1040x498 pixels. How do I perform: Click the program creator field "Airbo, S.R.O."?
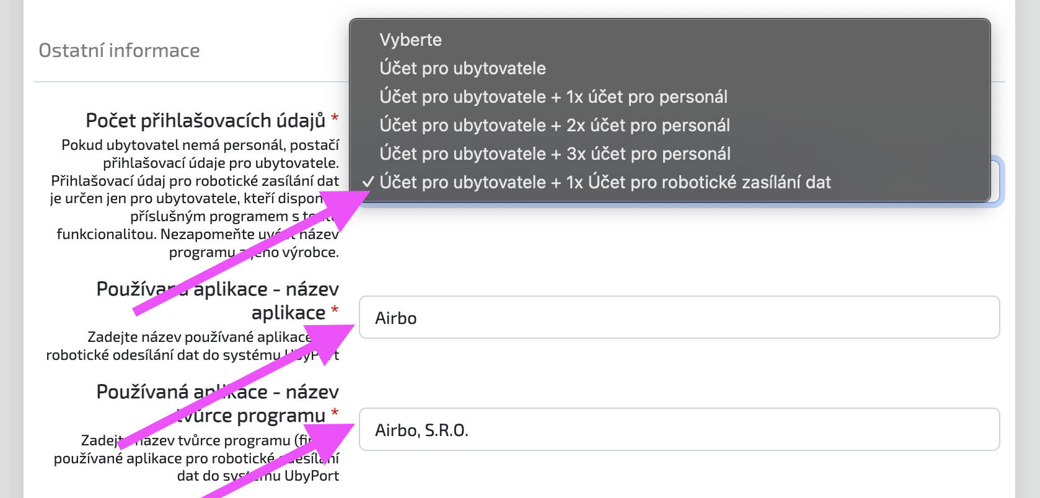tap(679, 429)
